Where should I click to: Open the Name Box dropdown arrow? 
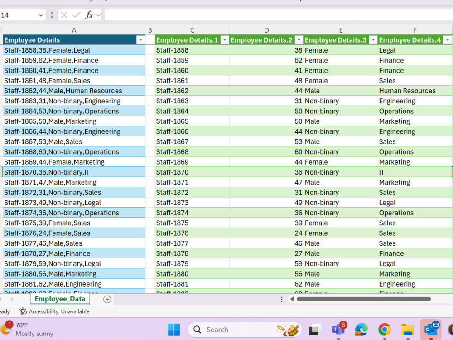(41, 15)
